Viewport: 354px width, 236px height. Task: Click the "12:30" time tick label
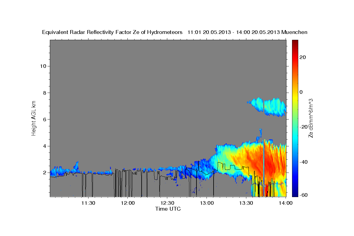point(167,203)
